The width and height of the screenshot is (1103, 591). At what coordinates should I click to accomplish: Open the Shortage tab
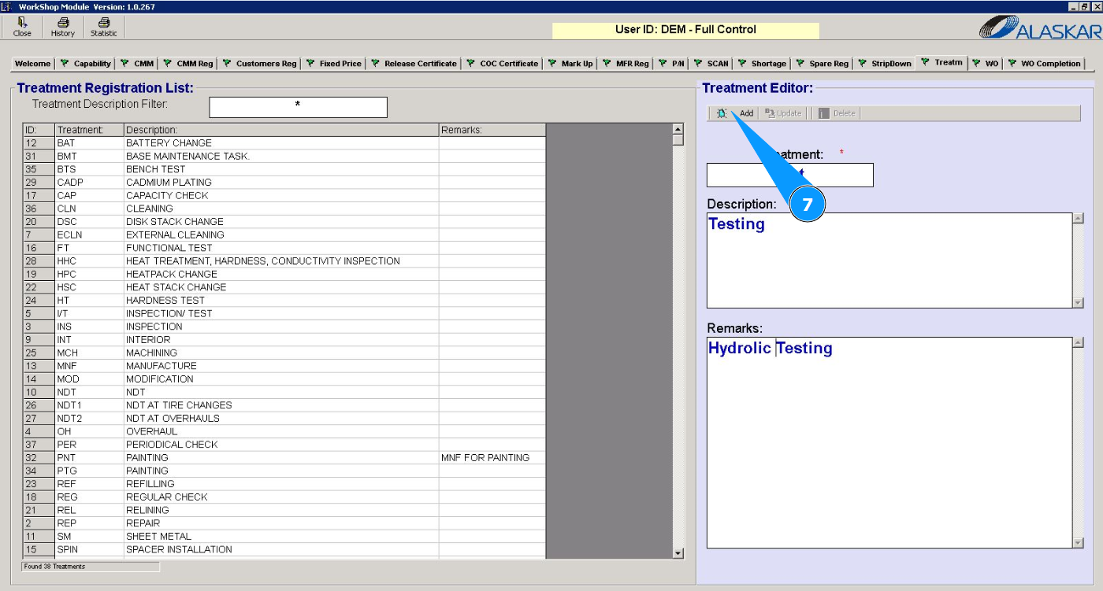762,64
